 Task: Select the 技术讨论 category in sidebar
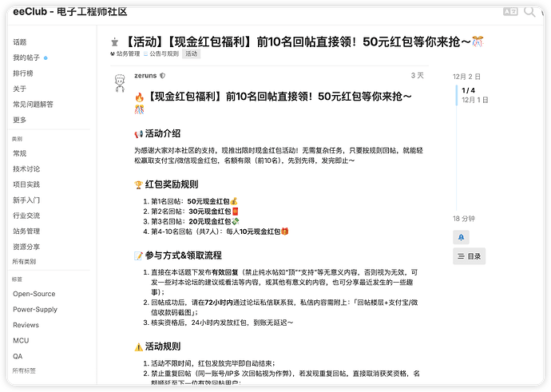(26, 168)
